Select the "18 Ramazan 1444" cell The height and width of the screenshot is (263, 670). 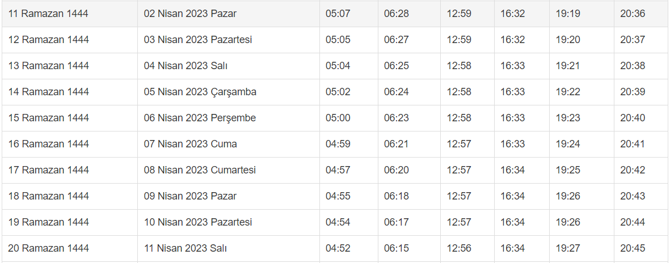[x=48, y=196]
